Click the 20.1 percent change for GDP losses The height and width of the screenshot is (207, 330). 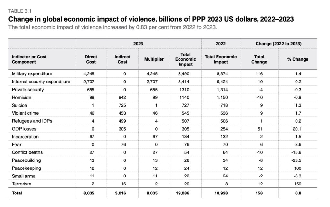pyautogui.click(x=297, y=129)
